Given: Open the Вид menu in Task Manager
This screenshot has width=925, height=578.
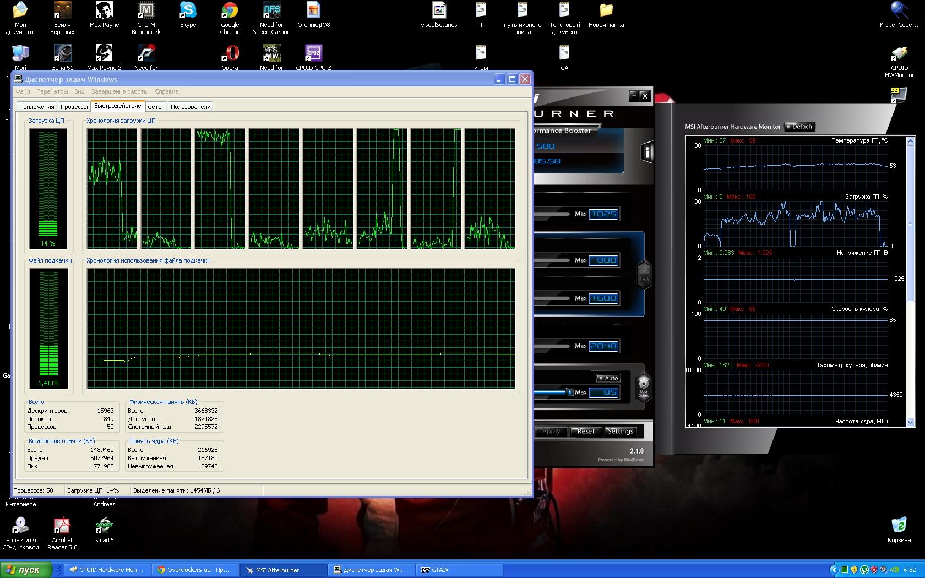Looking at the screenshot, I should point(79,91).
